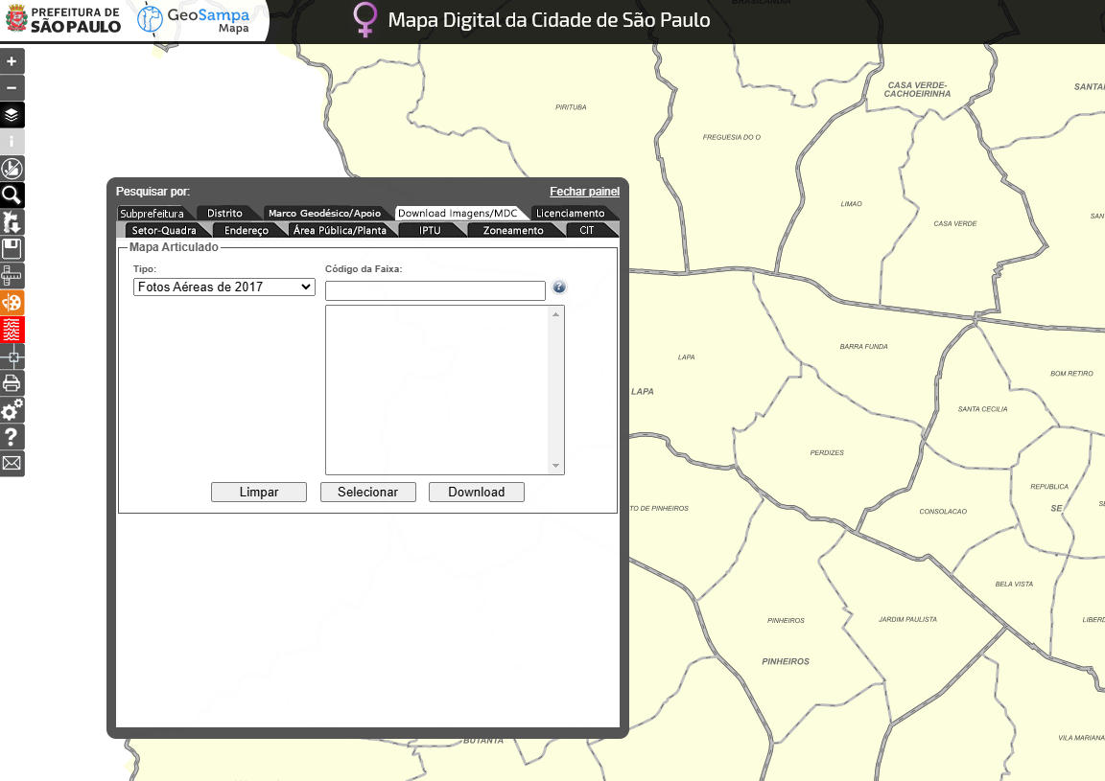Image resolution: width=1105 pixels, height=781 pixels.
Task: Click the PIRITUBA district label on map
Action: tap(571, 107)
